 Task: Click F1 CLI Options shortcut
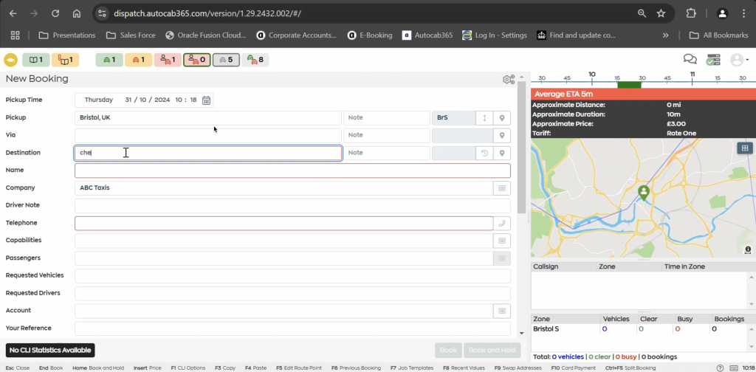click(x=188, y=368)
